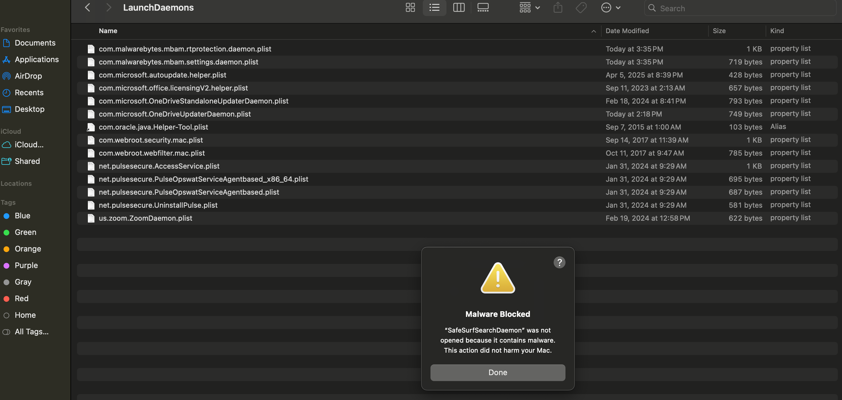Toggle Name column sort order arrow
The height and width of the screenshot is (400, 842).
click(593, 31)
